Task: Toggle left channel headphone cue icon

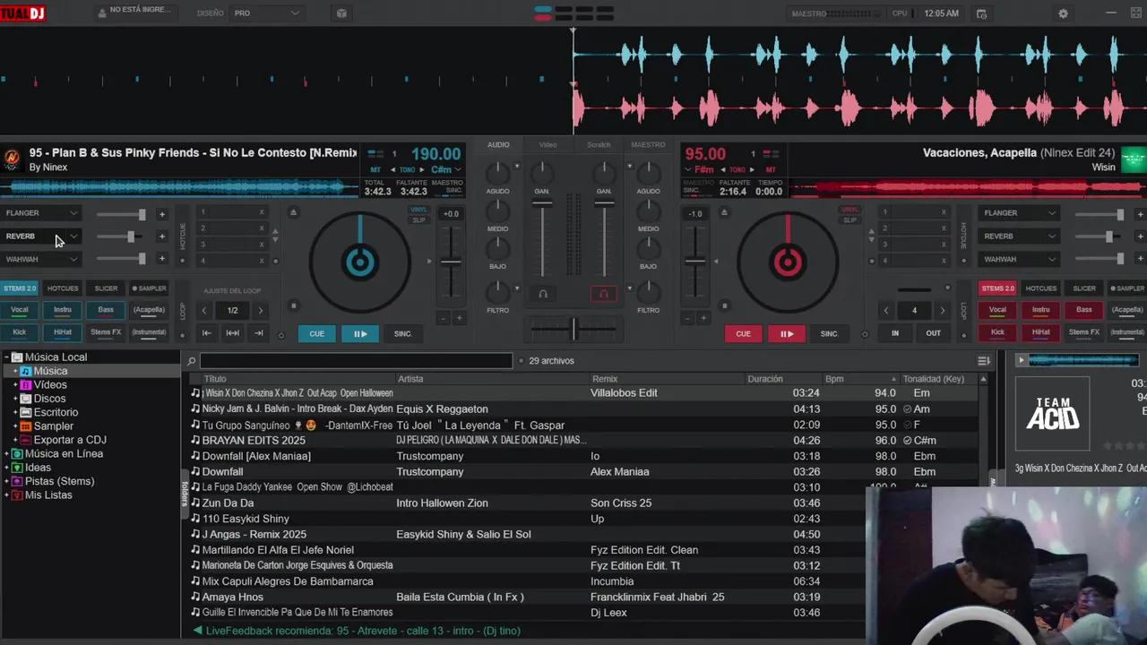Action: [x=542, y=294]
